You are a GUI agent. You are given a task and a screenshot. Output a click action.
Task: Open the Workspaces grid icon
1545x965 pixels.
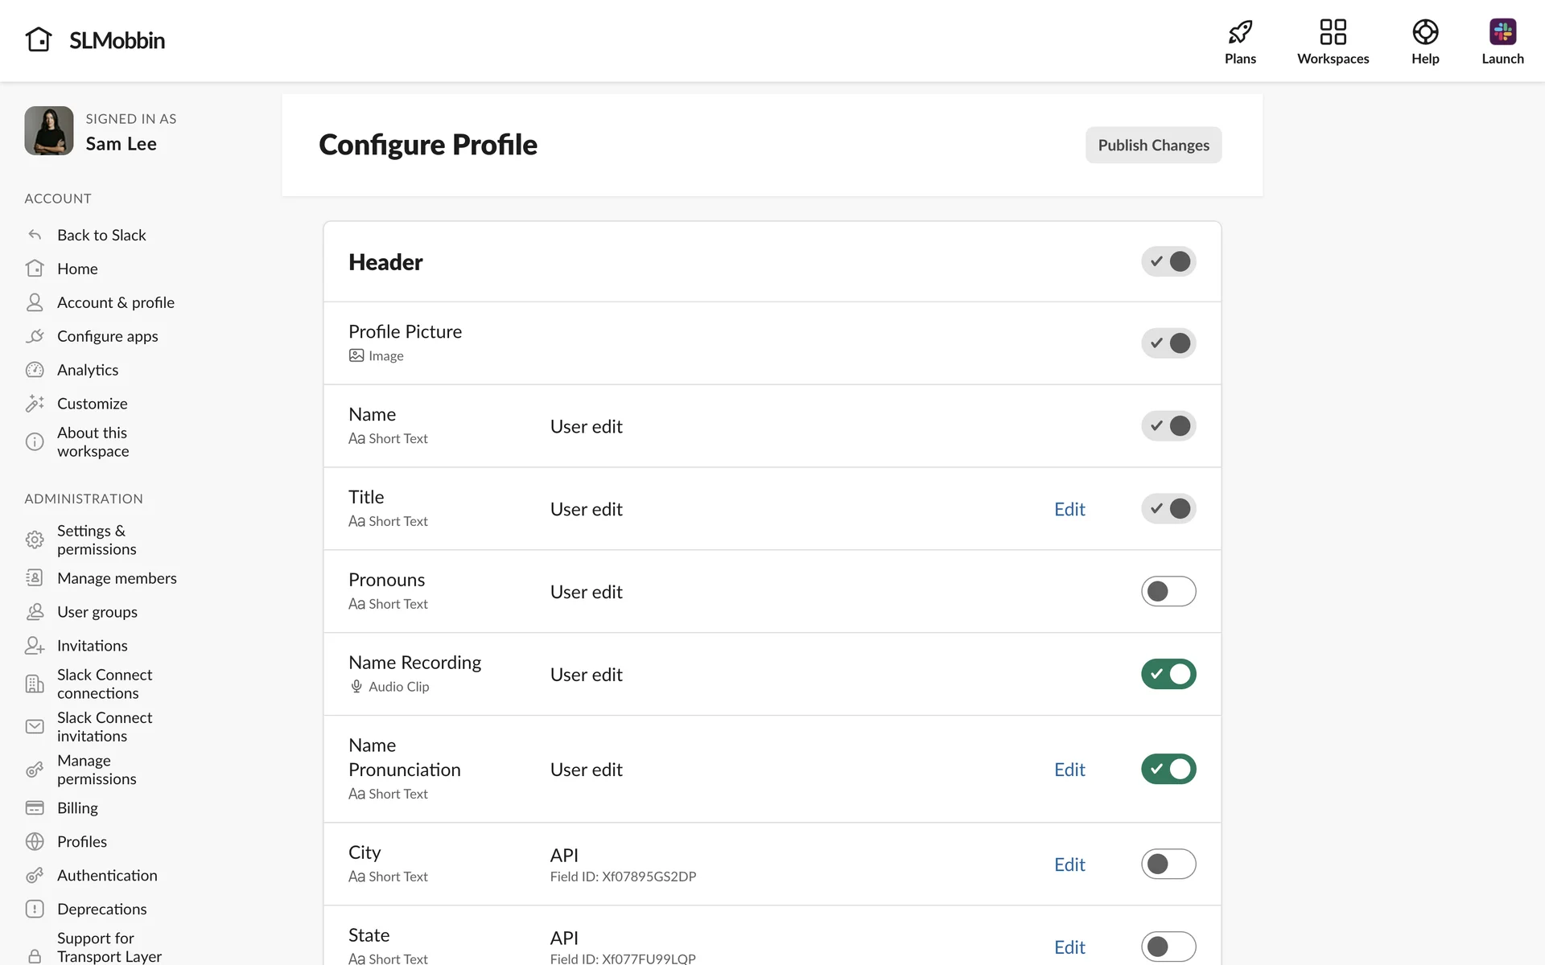point(1333,32)
